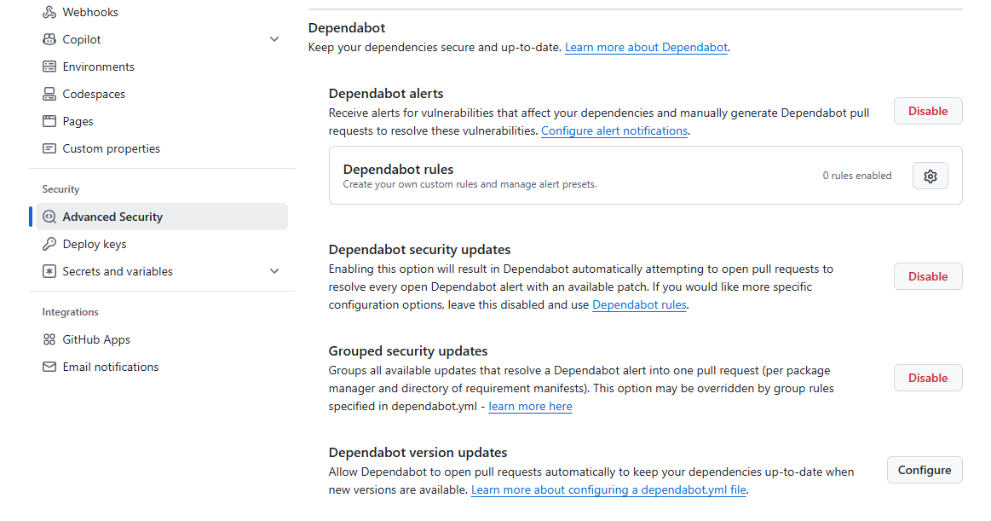Follow the Configure alert notifications link
This screenshot has height=521, width=991.
(x=614, y=130)
